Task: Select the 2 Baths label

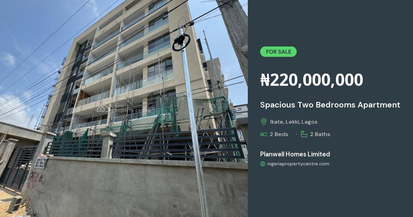Action: [320, 134]
